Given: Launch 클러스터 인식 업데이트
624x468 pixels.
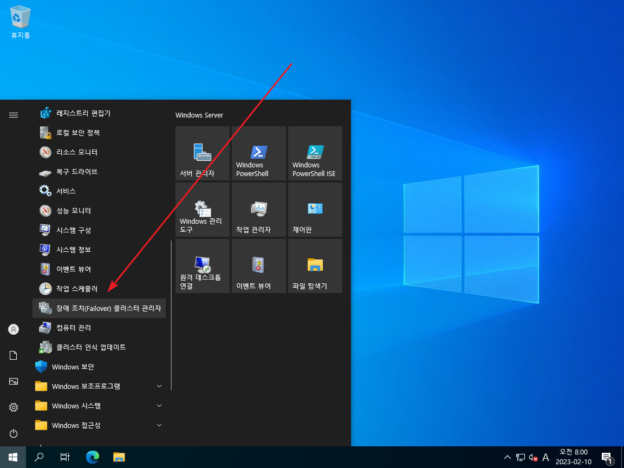Looking at the screenshot, I should click(x=99, y=347).
